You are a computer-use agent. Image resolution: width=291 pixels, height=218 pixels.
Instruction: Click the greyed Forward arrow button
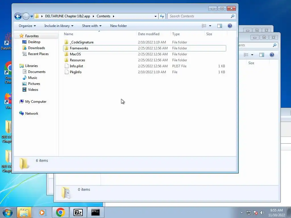pyautogui.click(x=26, y=16)
